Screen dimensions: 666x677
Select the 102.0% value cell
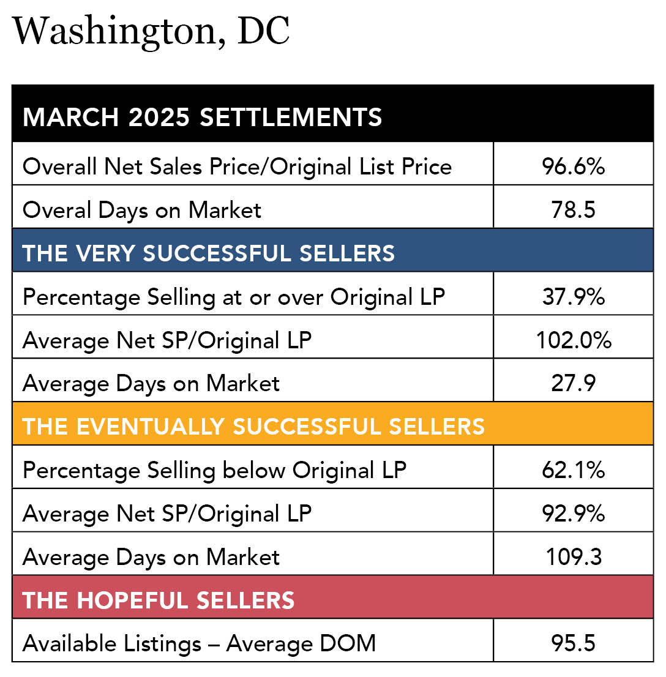573,340
